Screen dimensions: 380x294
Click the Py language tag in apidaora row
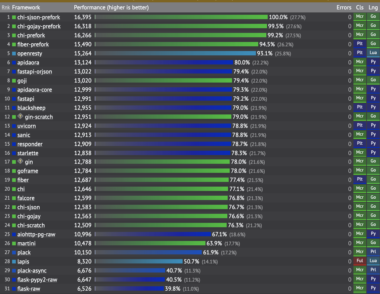click(x=373, y=62)
